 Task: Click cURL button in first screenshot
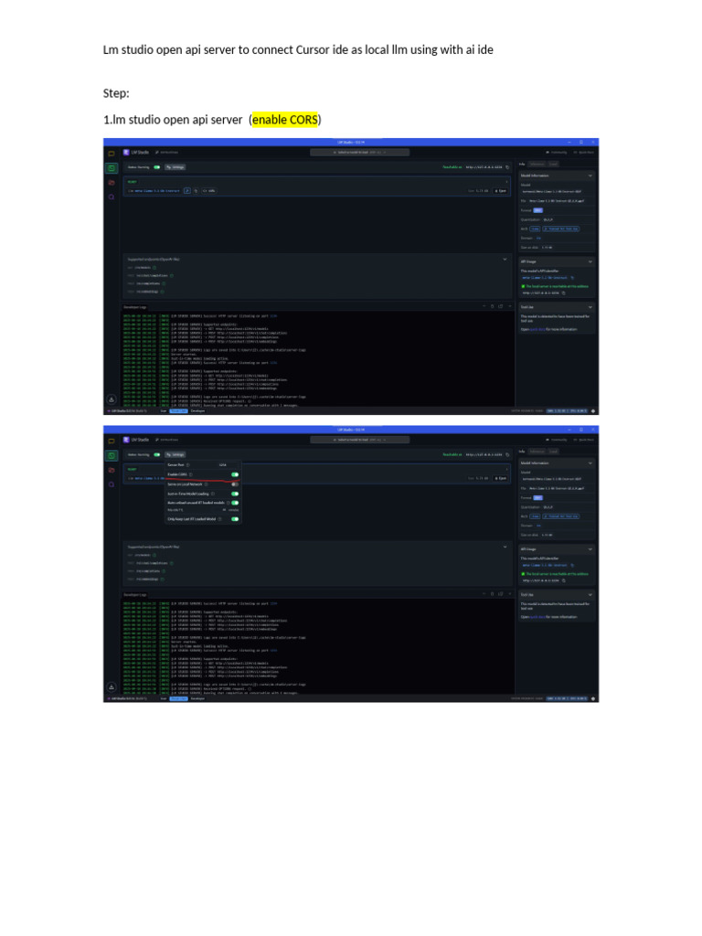tap(208, 191)
